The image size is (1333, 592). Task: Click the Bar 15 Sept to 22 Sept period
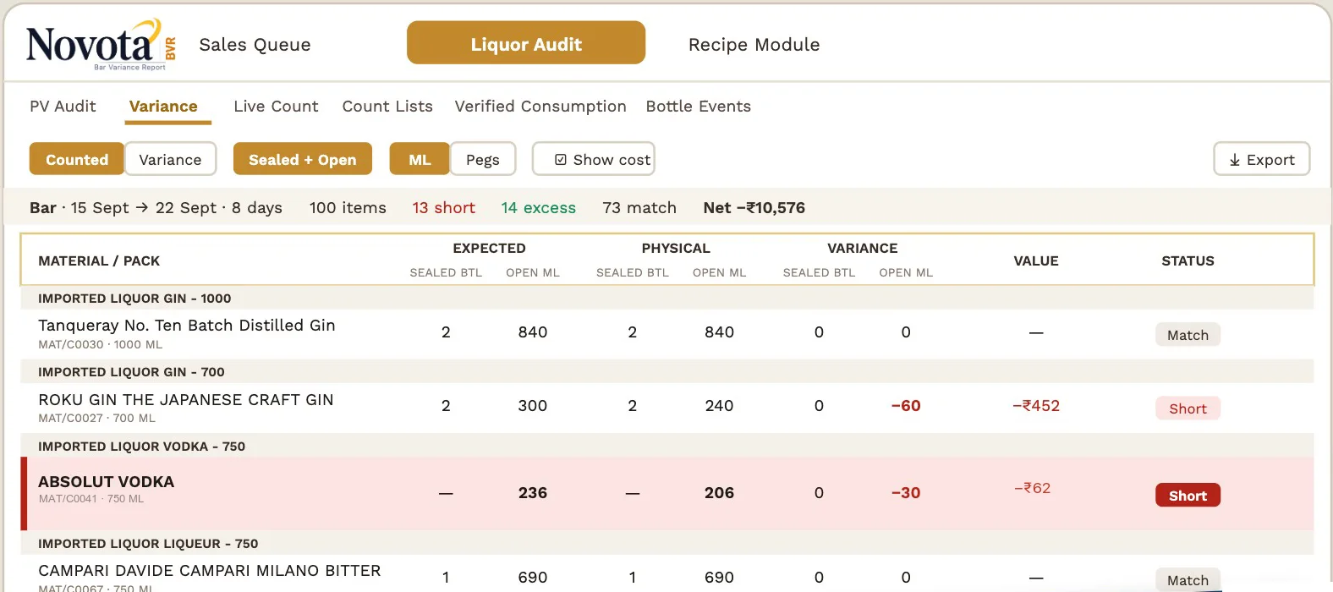(x=156, y=208)
